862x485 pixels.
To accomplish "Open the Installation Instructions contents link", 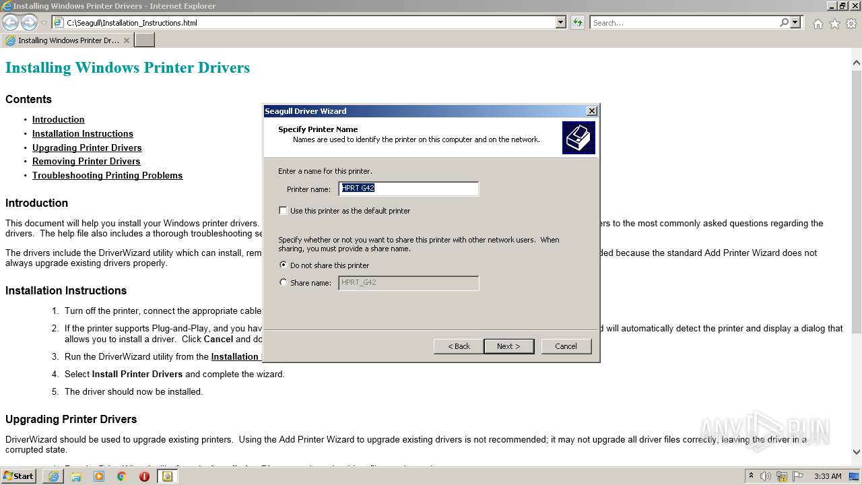I will [83, 133].
